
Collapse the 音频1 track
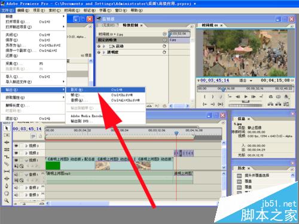(x=26, y=174)
